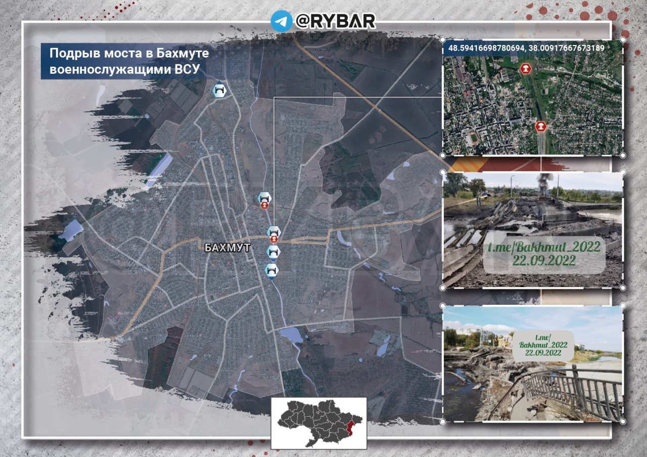Click the small t.me/Bakhmut_2022 label on the railing photo
Viewport: 647px width, 457px height.
coord(543,346)
